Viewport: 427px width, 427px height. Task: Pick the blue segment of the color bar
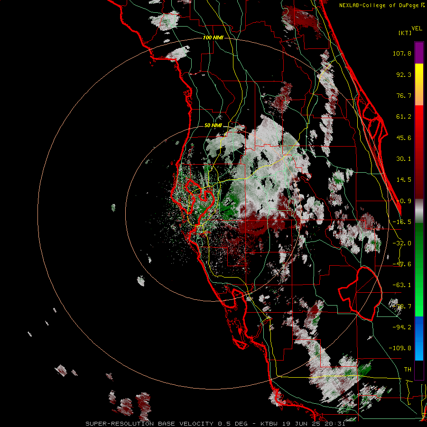(419, 338)
